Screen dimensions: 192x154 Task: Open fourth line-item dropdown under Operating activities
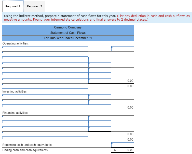click(45, 65)
